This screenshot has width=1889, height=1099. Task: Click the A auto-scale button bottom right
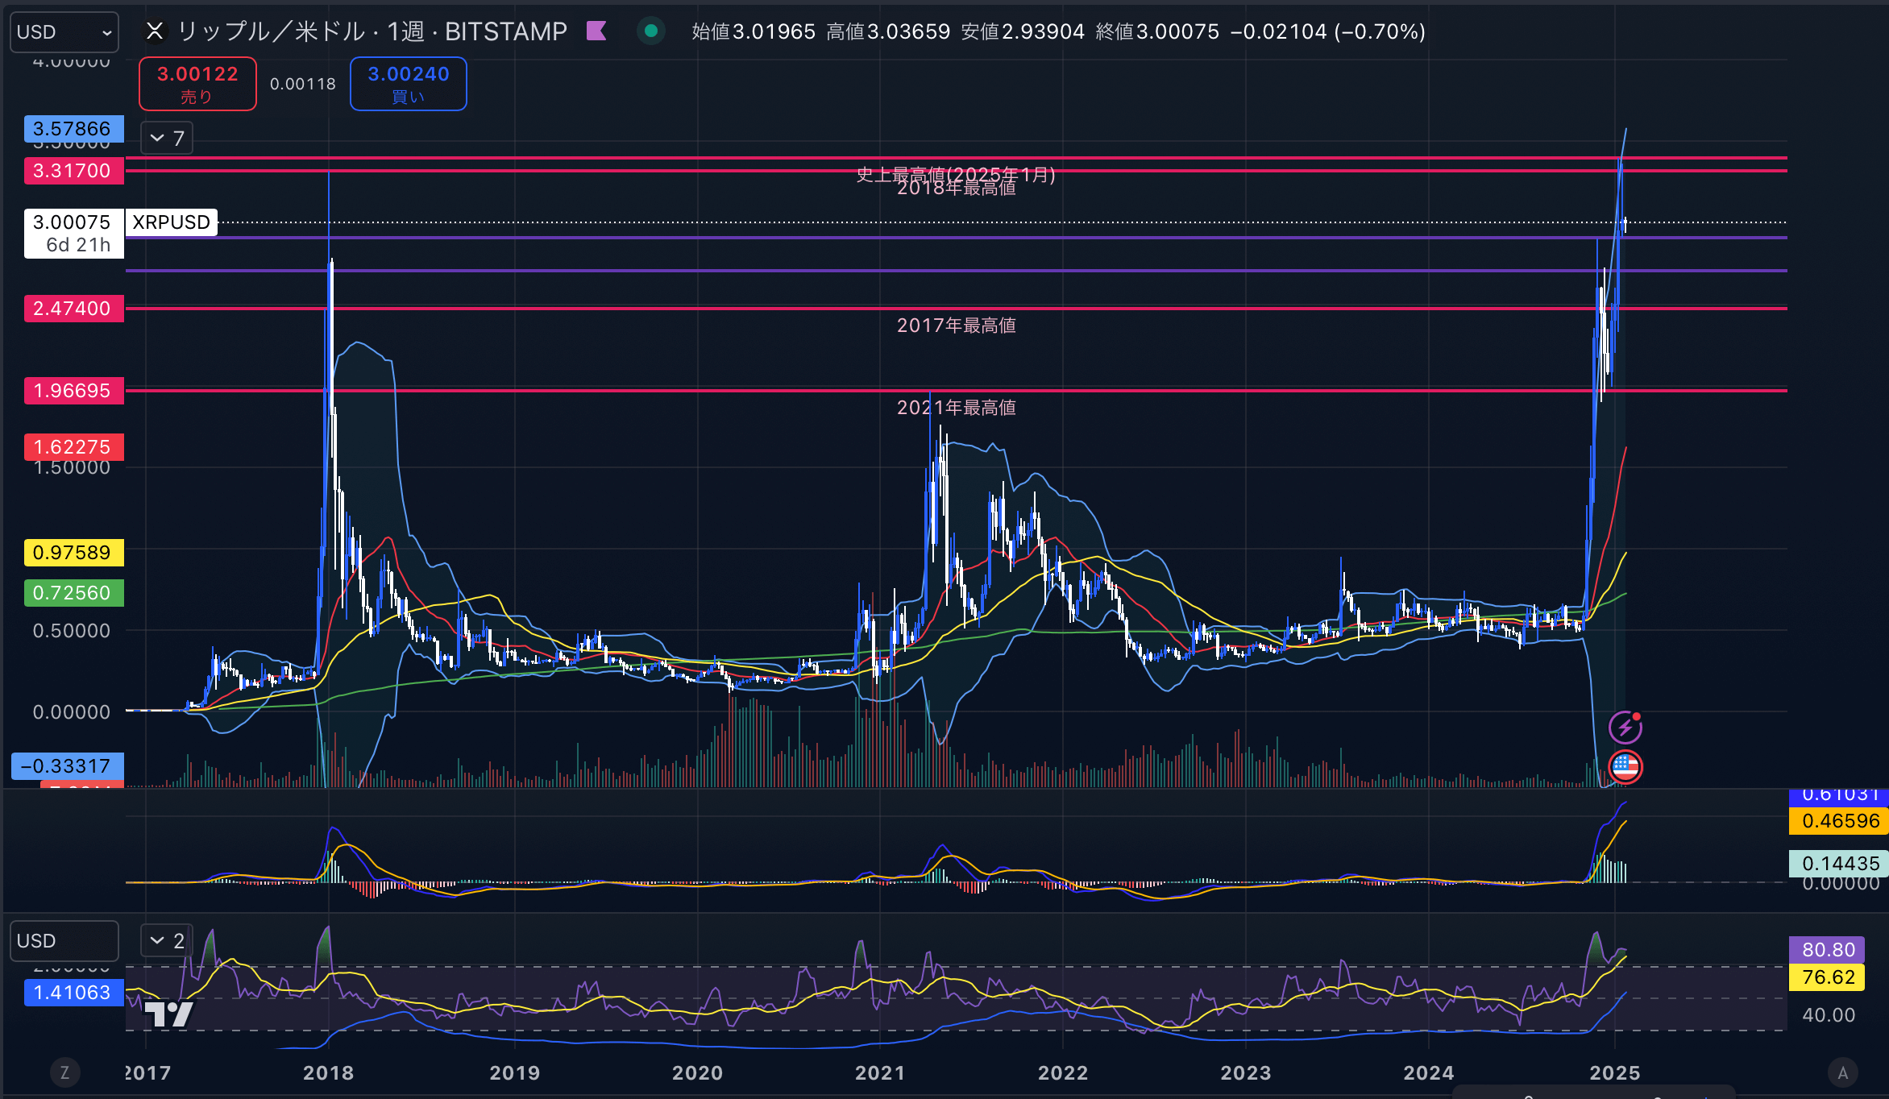click(x=1842, y=1072)
